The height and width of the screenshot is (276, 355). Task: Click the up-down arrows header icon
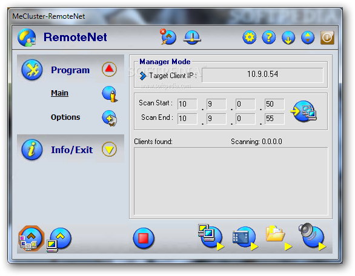308,38
